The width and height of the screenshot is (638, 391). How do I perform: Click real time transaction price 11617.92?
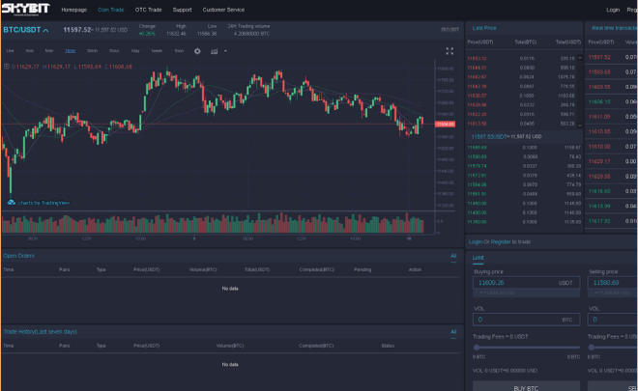click(x=599, y=221)
